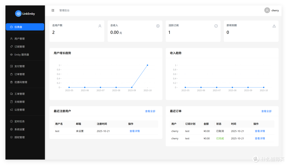The height and width of the screenshot is (165, 287).
Task: Toggle the sidebar collapse icon
Action: point(53,10)
